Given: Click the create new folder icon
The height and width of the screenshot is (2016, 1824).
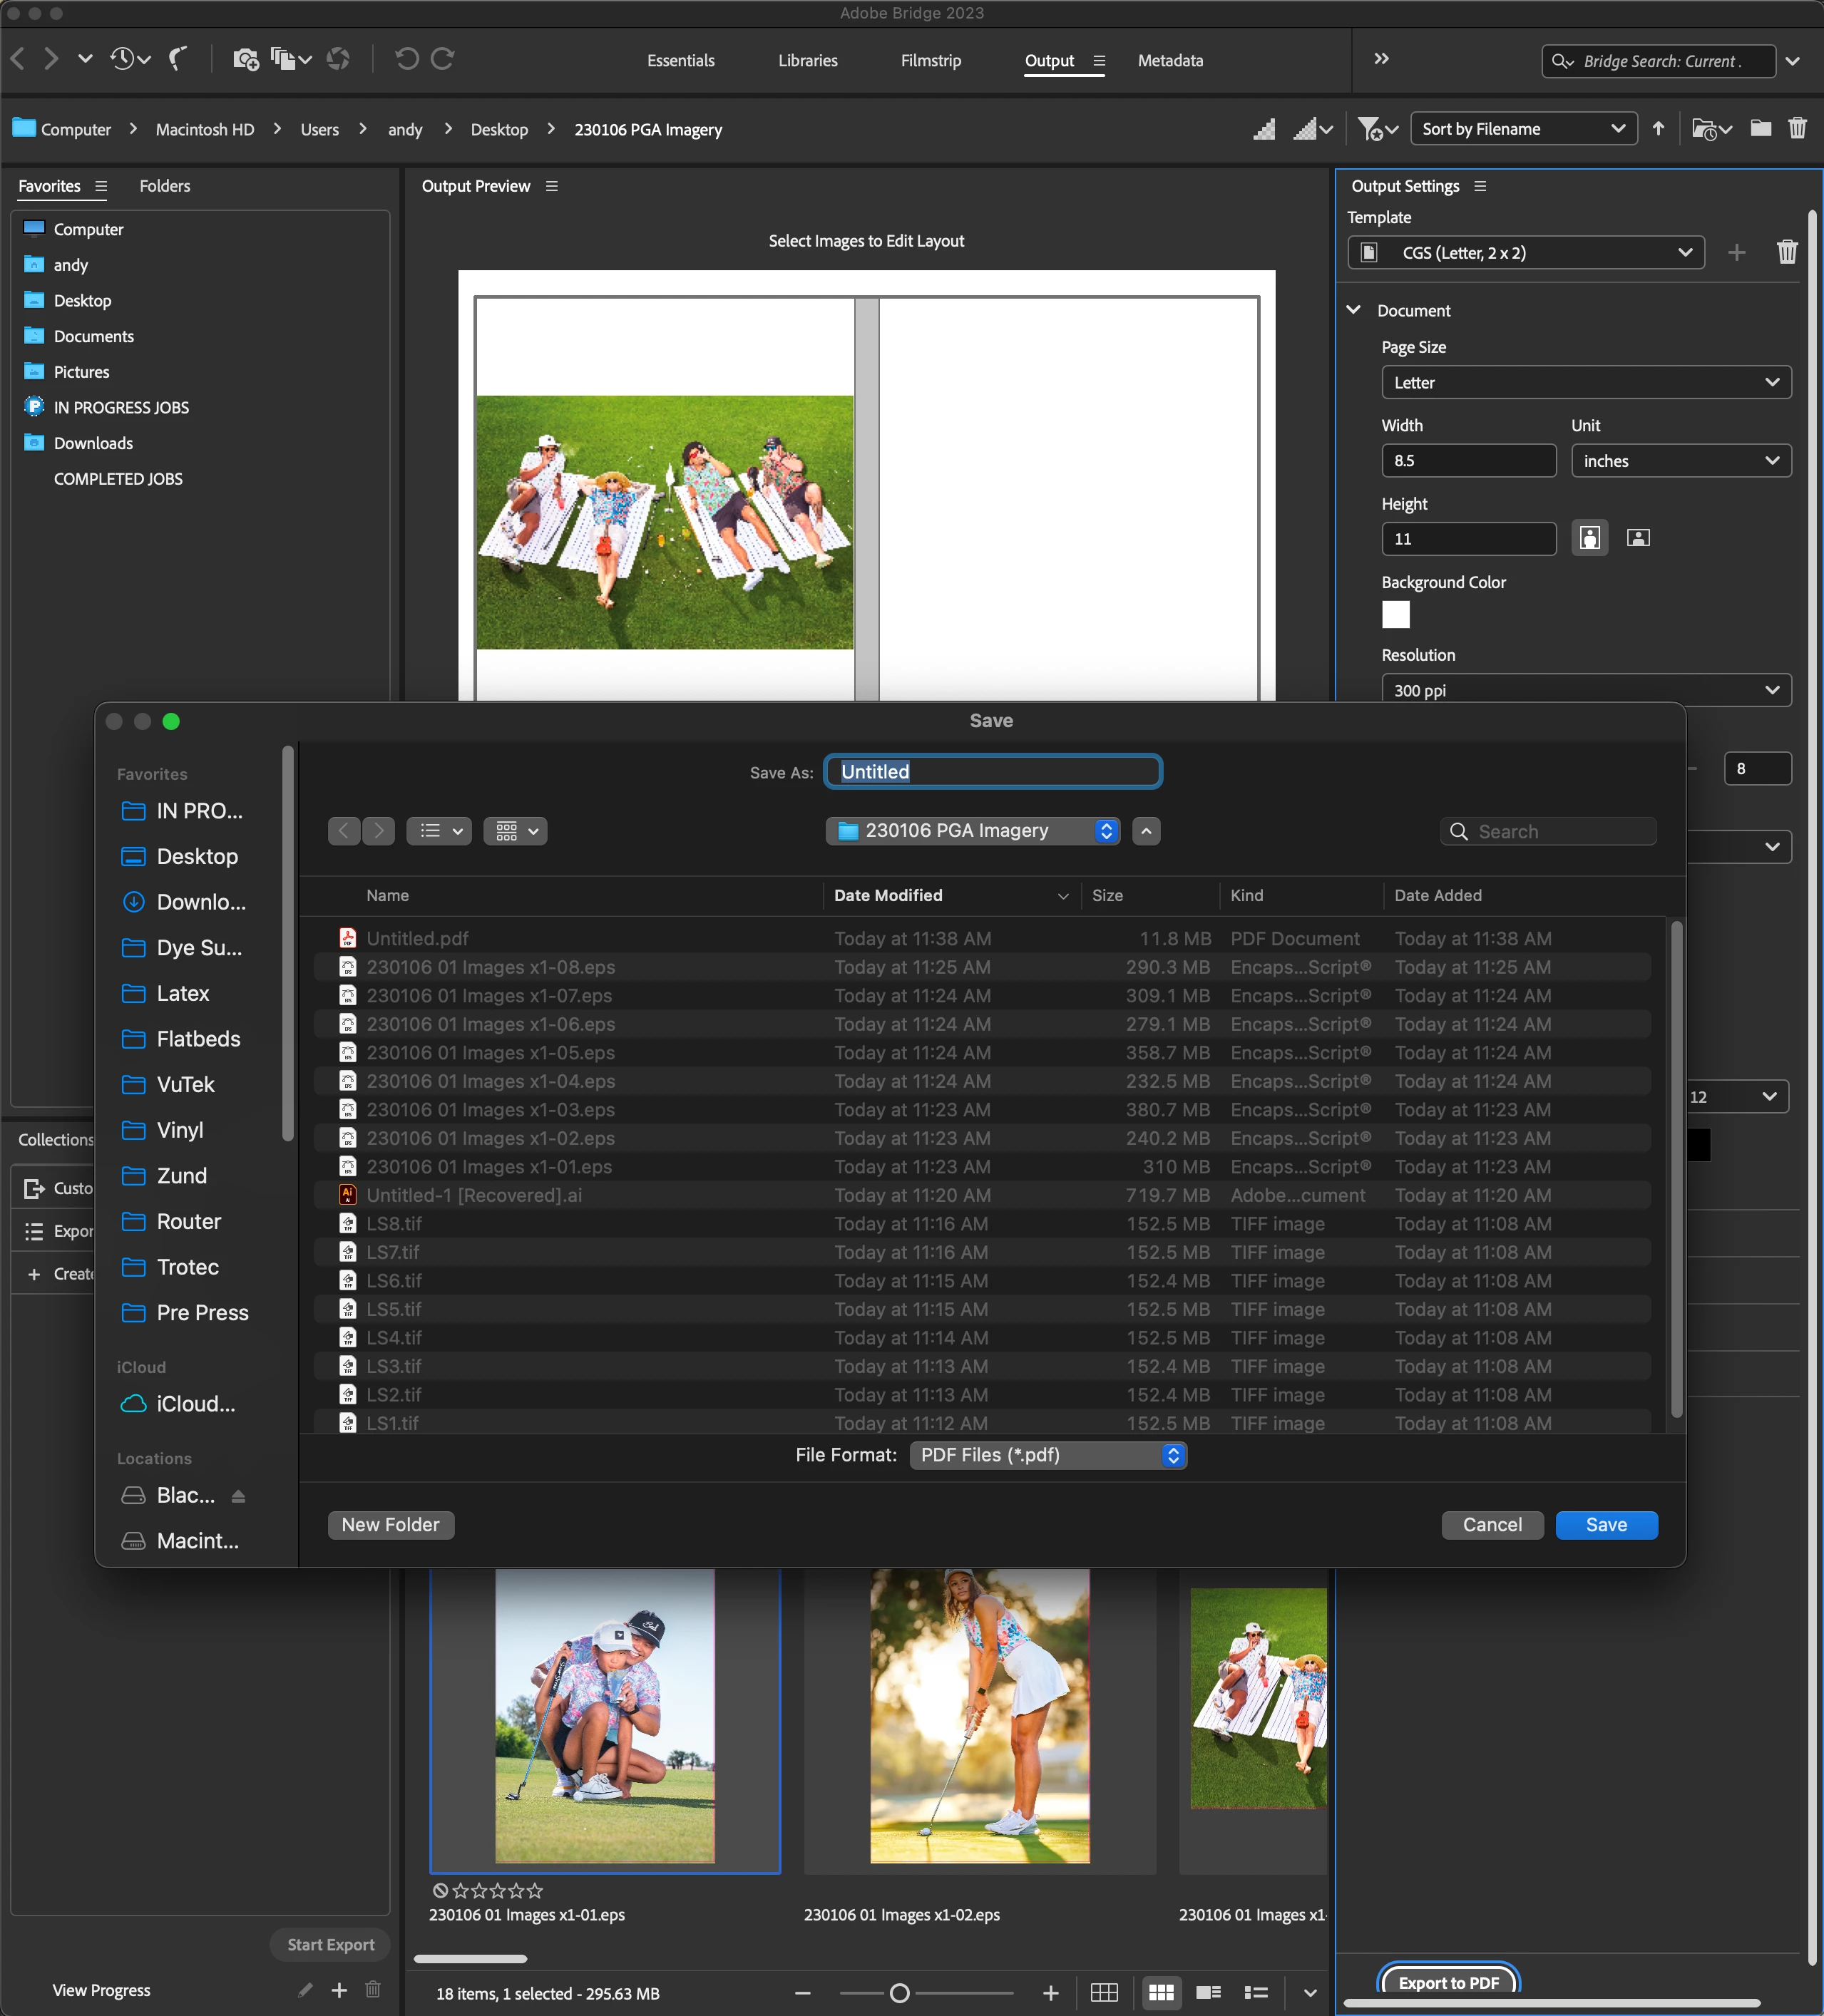Looking at the screenshot, I should tap(1760, 129).
